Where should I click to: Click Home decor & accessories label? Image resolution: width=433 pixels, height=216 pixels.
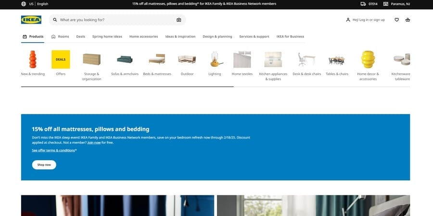pyautogui.click(x=368, y=76)
